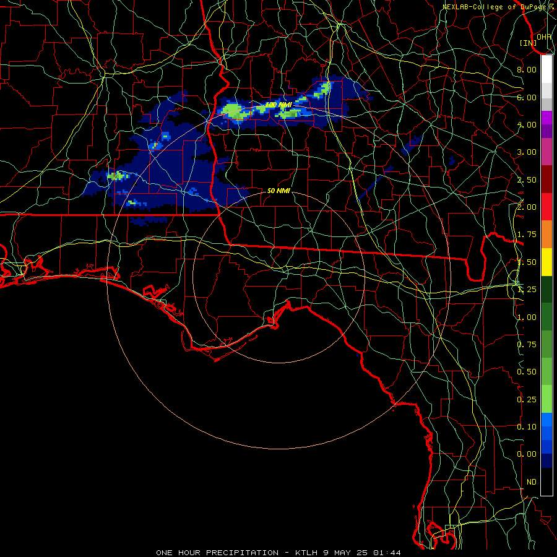The width and height of the screenshot is (557, 557).
Task: Click the OHP product label
Action: pyautogui.click(x=544, y=37)
